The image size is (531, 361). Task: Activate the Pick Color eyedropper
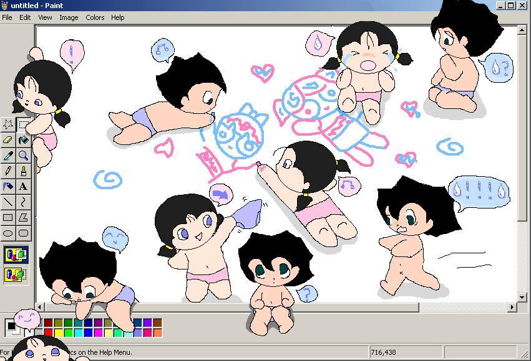[x=7, y=156]
